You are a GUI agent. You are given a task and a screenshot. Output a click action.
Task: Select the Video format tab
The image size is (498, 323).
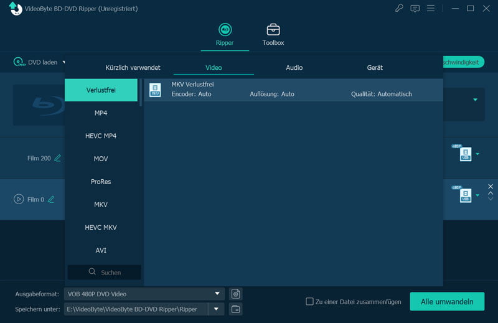tap(214, 68)
